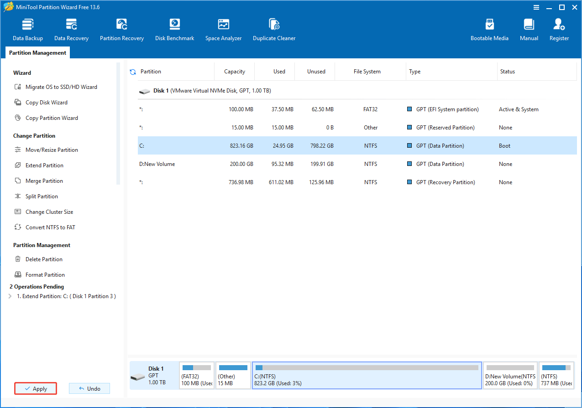Open the Space Analyzer tool
582x408 pixels.
point(223,30)
